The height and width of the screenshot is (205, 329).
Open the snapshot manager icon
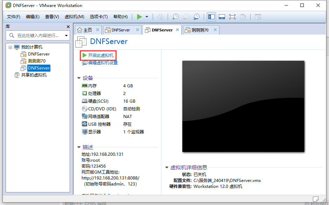[x=196, y=16]
